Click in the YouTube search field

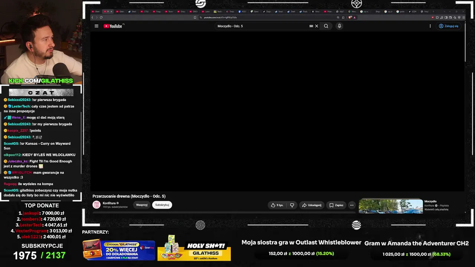tap(263, 26)
